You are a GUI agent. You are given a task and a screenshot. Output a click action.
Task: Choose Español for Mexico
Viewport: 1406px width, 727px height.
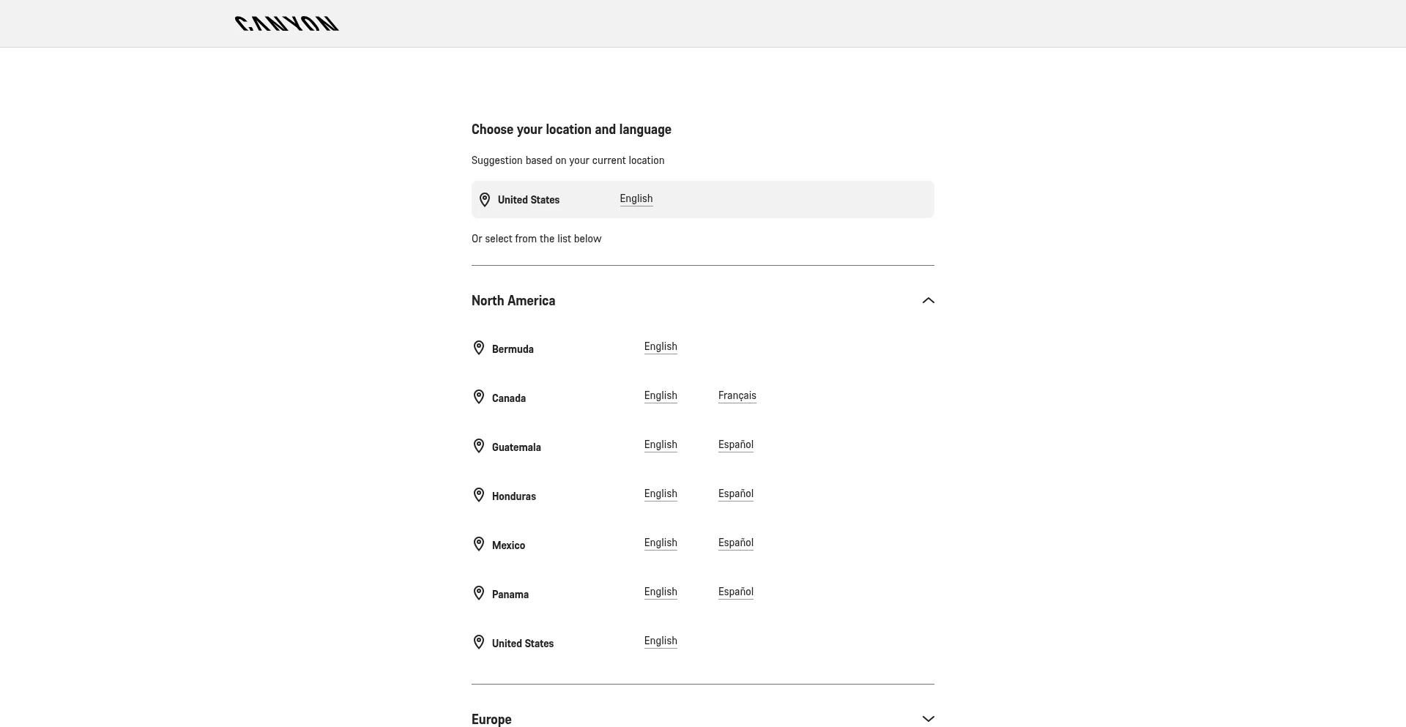[x=736, y=543]
